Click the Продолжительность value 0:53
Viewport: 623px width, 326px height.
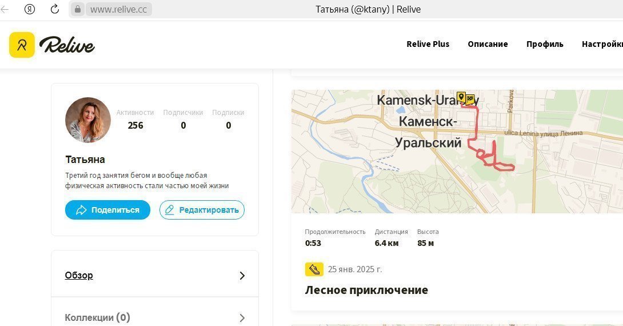(313, 243)
